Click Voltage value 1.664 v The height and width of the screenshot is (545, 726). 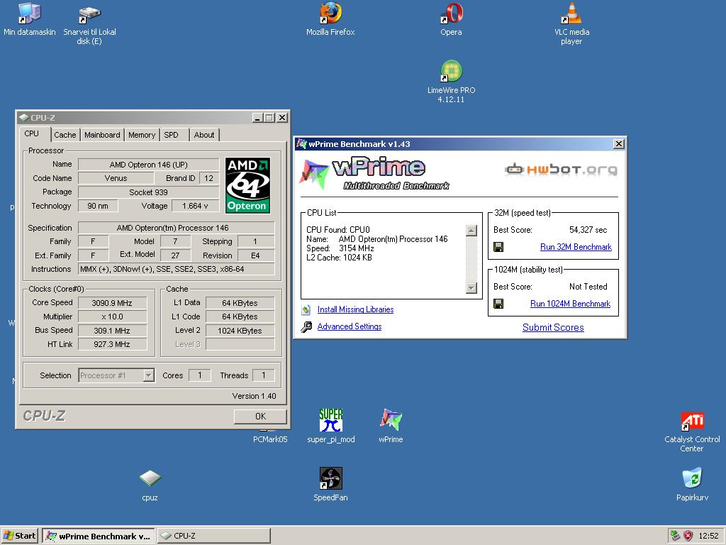pos(195,206)
